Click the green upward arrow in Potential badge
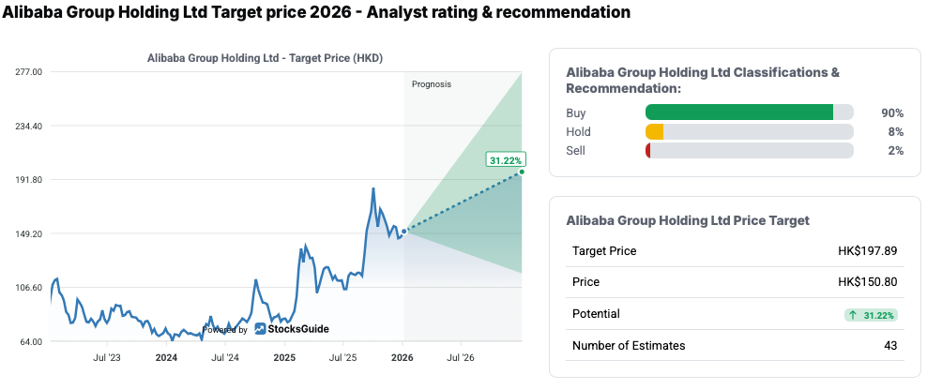 853,315
